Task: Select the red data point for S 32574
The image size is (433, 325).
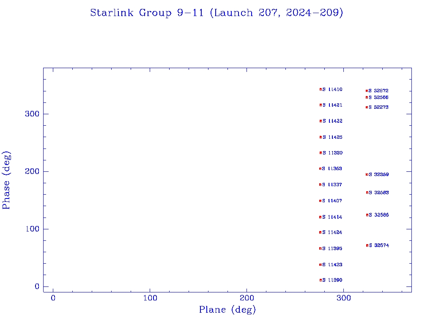Action: [367, 245]
